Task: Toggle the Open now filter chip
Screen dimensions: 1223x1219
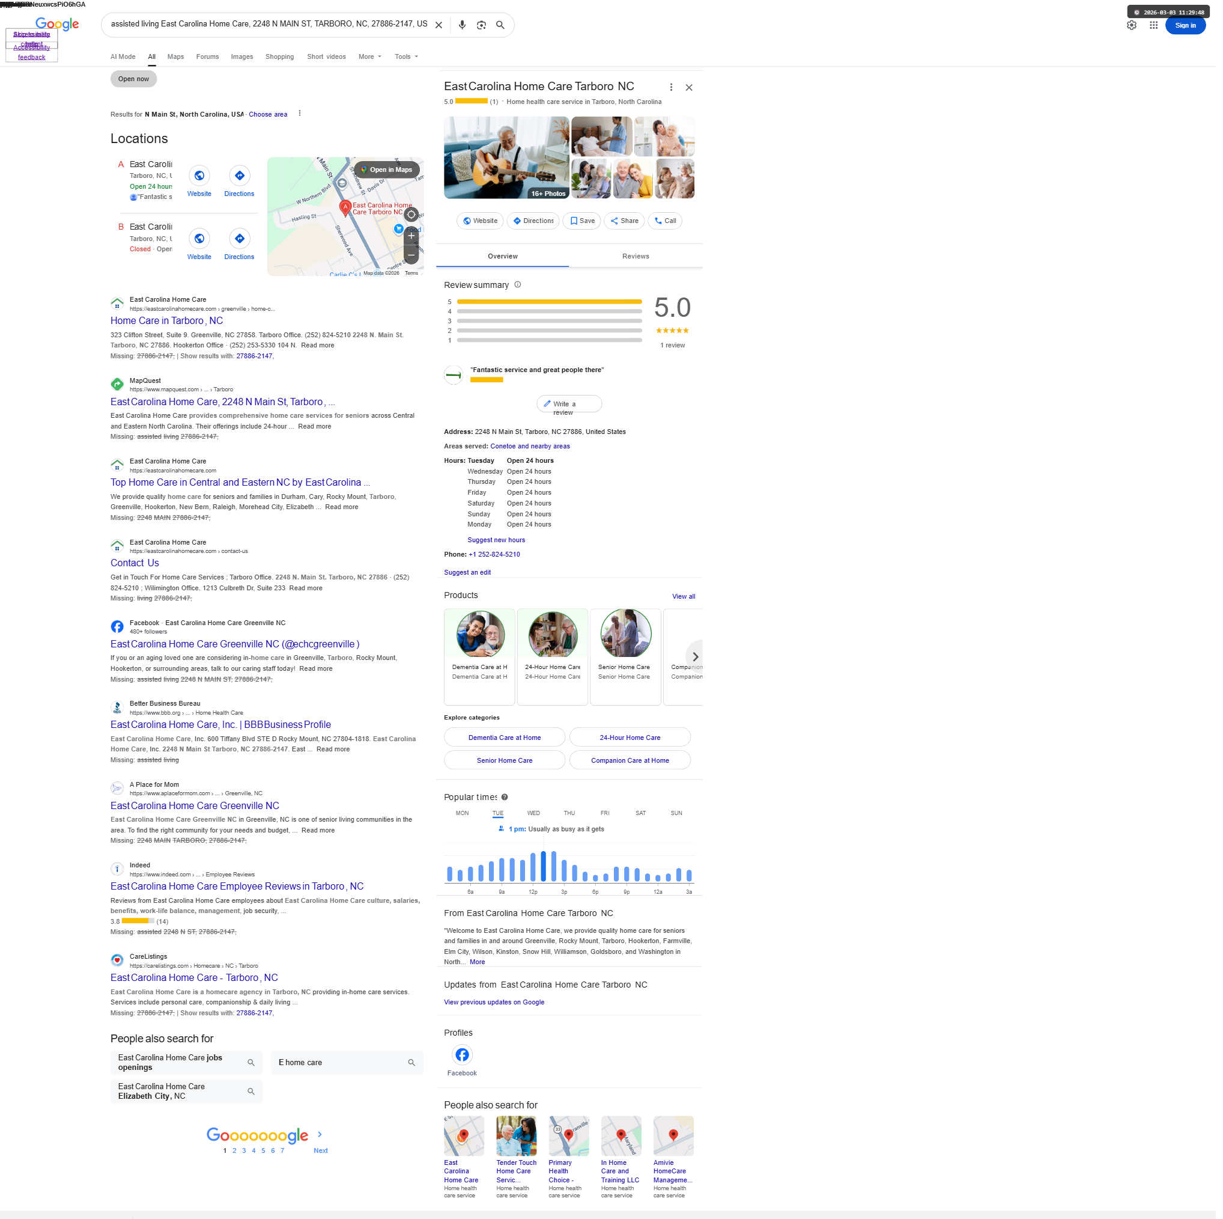Action: (x=134, y=79)
